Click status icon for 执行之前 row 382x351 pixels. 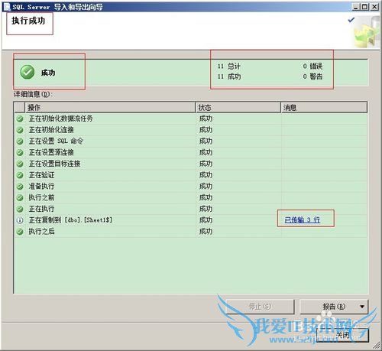[20, 197]
